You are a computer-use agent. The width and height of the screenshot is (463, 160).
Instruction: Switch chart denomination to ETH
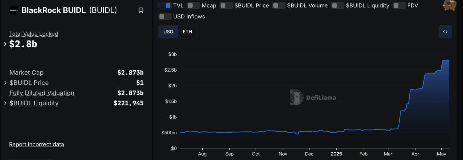pyautogui.click(x=187, y=32)
